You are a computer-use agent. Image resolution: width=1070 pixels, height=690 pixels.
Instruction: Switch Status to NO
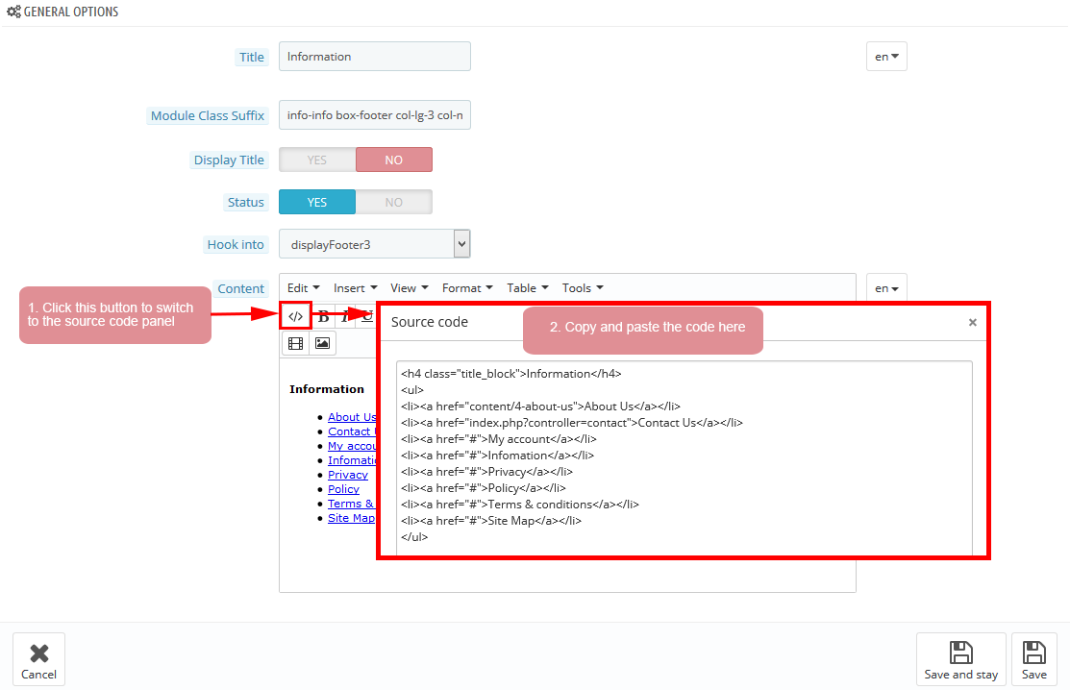tap(394, 202)
